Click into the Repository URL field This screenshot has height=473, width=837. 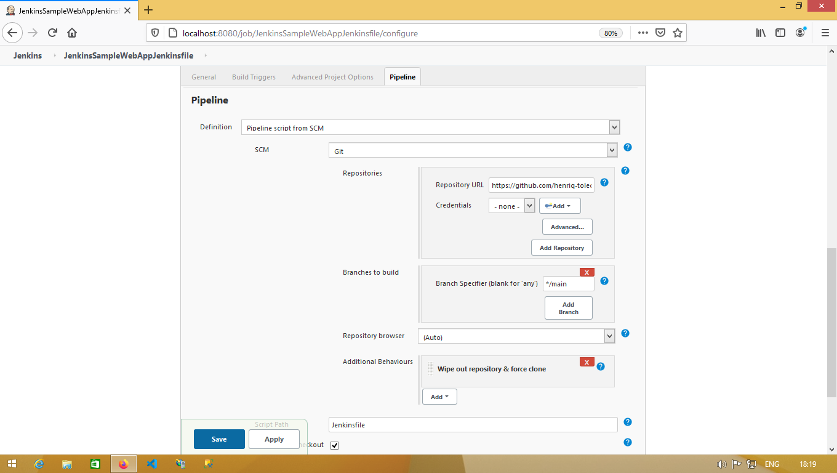542,185
